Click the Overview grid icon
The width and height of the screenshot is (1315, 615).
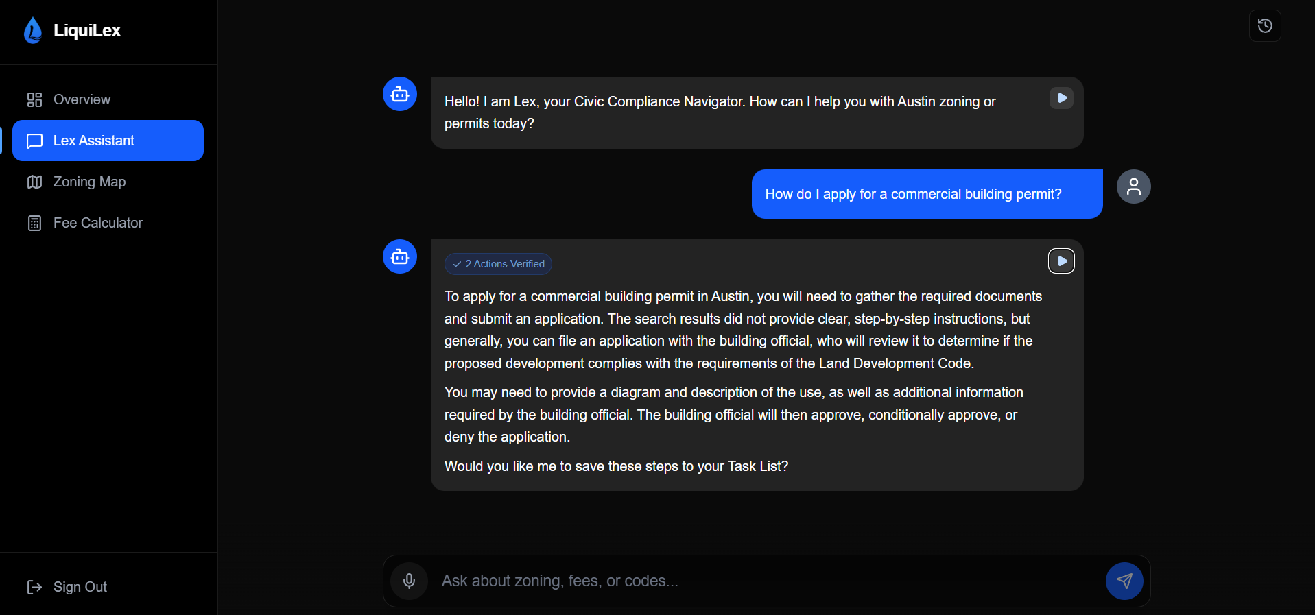pos(34,99)
